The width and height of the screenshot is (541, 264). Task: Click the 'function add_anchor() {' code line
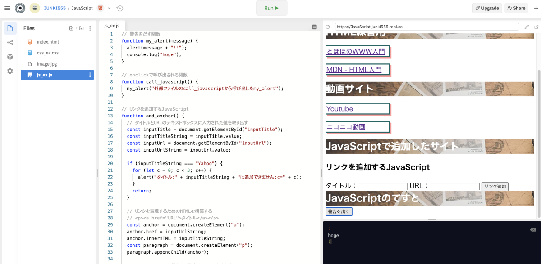(153, 116)
